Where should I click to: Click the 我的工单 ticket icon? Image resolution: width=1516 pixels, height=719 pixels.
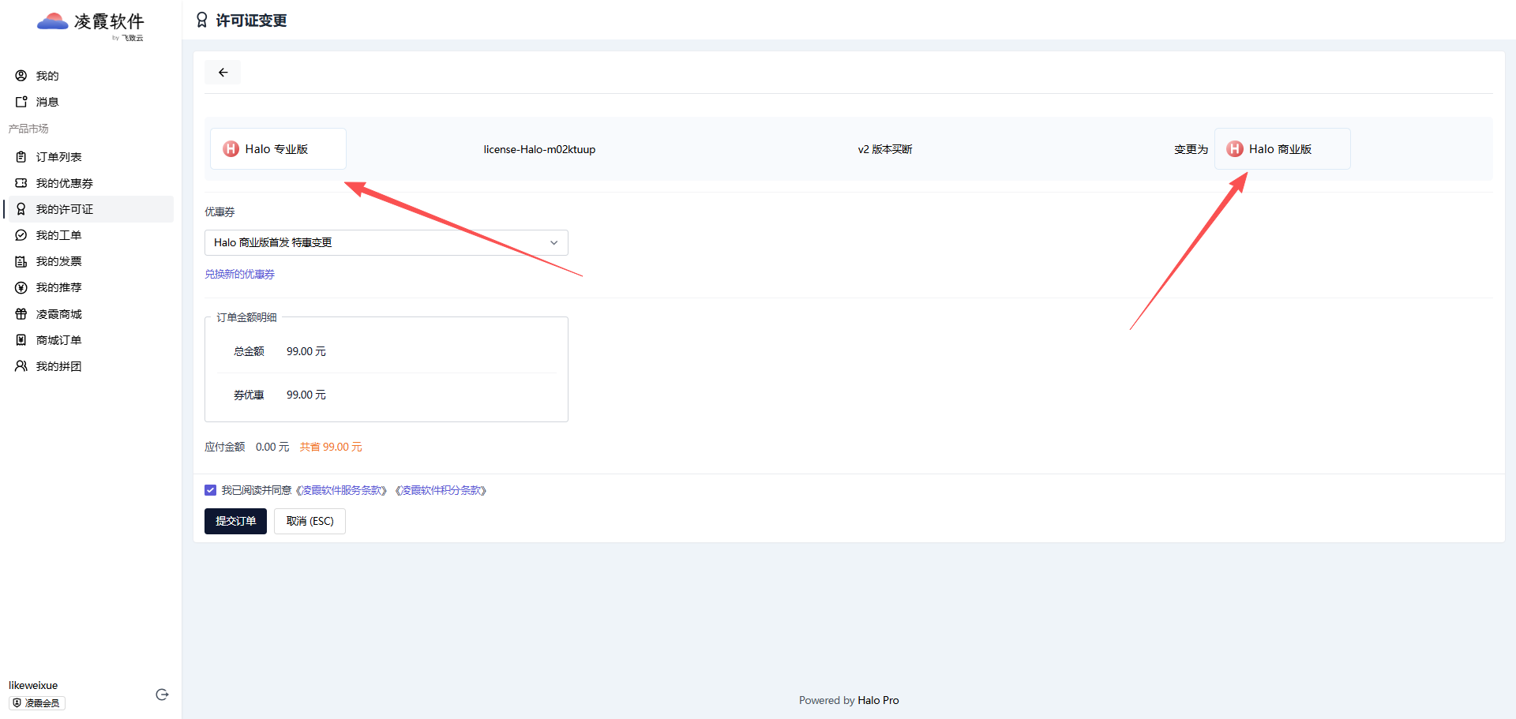tap(21, 235)
